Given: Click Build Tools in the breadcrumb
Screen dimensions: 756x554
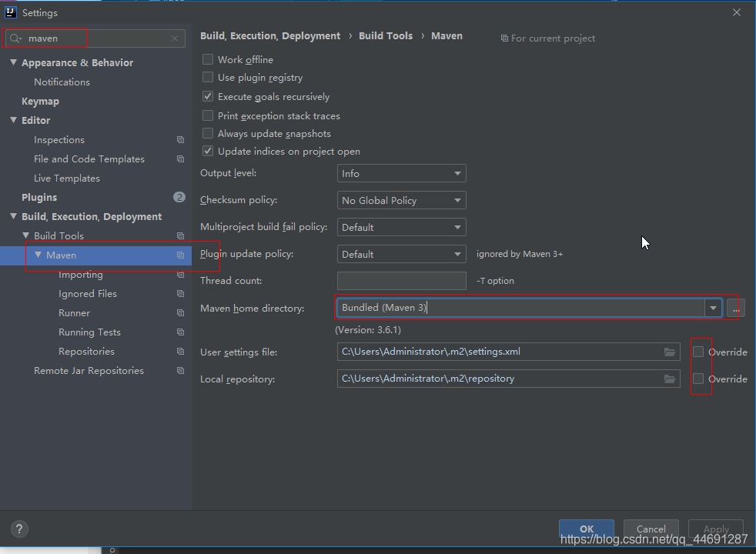Looking at the screenshot, I should click(386, 35).
